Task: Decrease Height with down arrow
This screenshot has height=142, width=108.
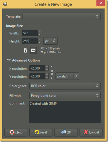Action: (39, 42)
